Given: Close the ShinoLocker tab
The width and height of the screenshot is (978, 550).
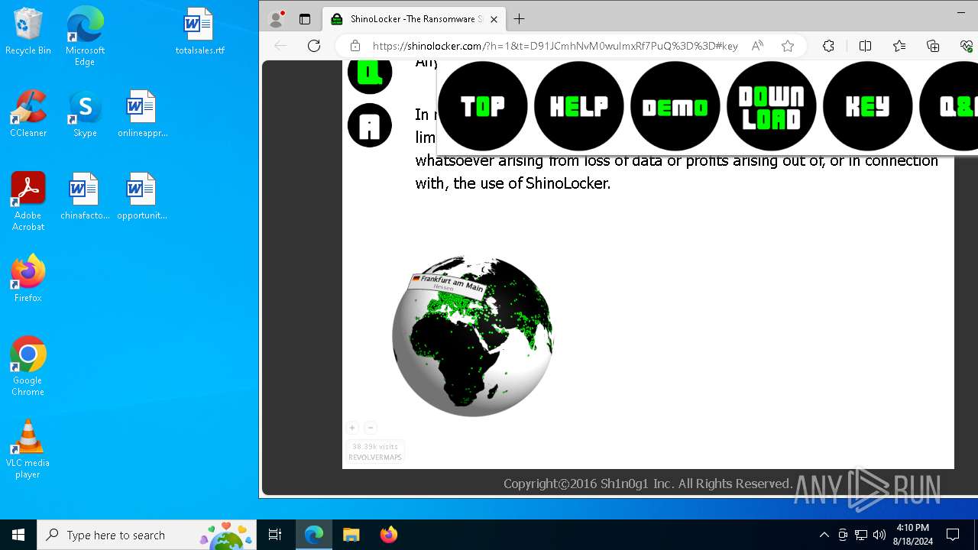Looking at the screenshot, I should pyautogui.click(x=494, y=19).
